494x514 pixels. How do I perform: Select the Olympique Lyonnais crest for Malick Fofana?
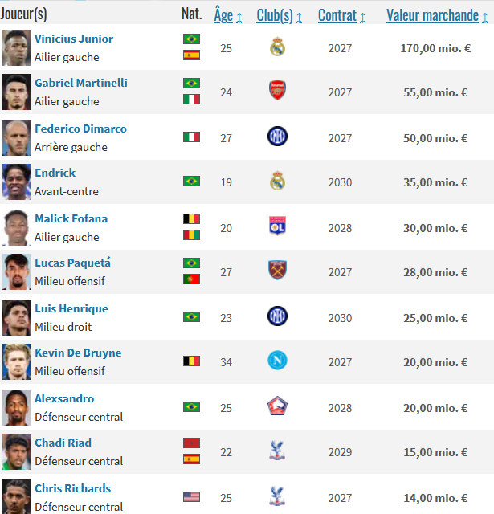tap(277, 226)
